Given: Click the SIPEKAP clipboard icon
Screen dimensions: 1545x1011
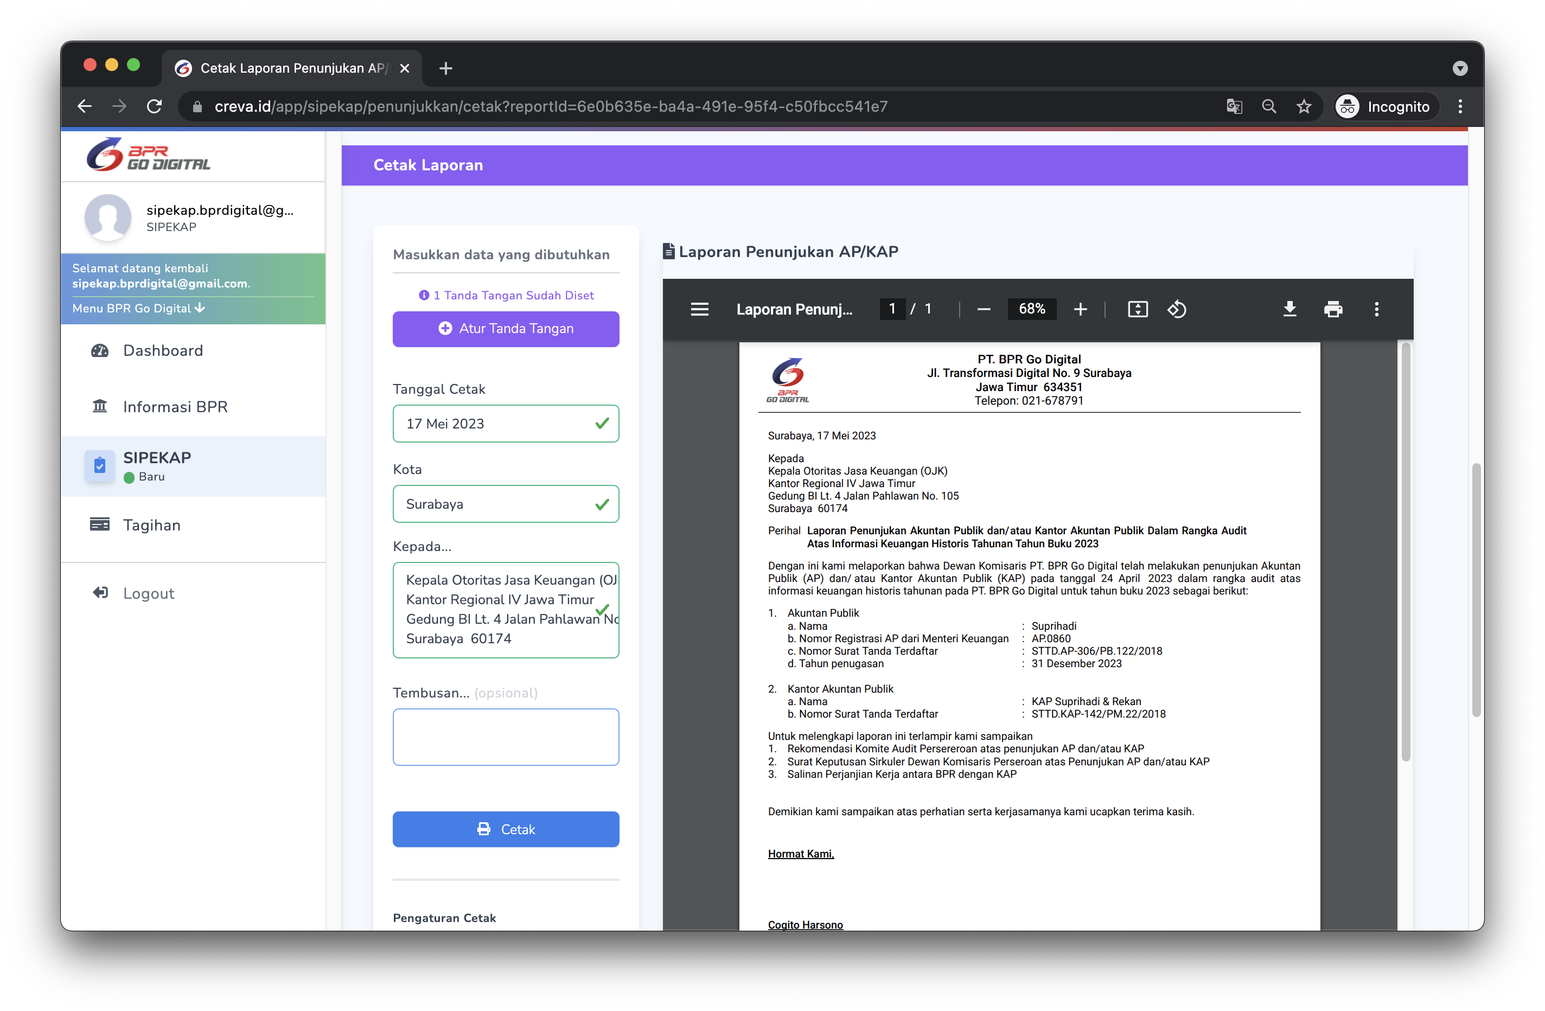Looking at the screenshot, I should coord(100,465).
